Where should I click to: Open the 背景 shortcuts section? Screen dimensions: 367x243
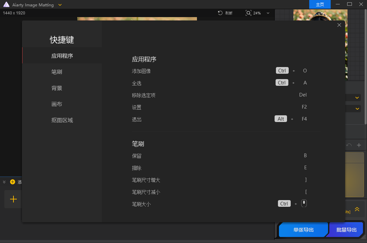(56, 88)
